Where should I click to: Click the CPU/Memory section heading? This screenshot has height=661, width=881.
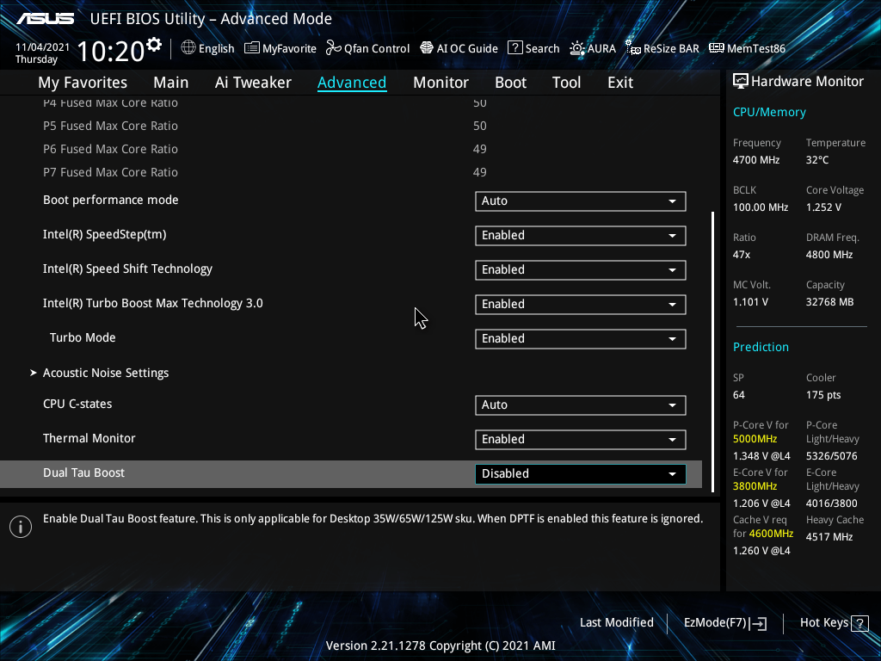coord(769,112)
